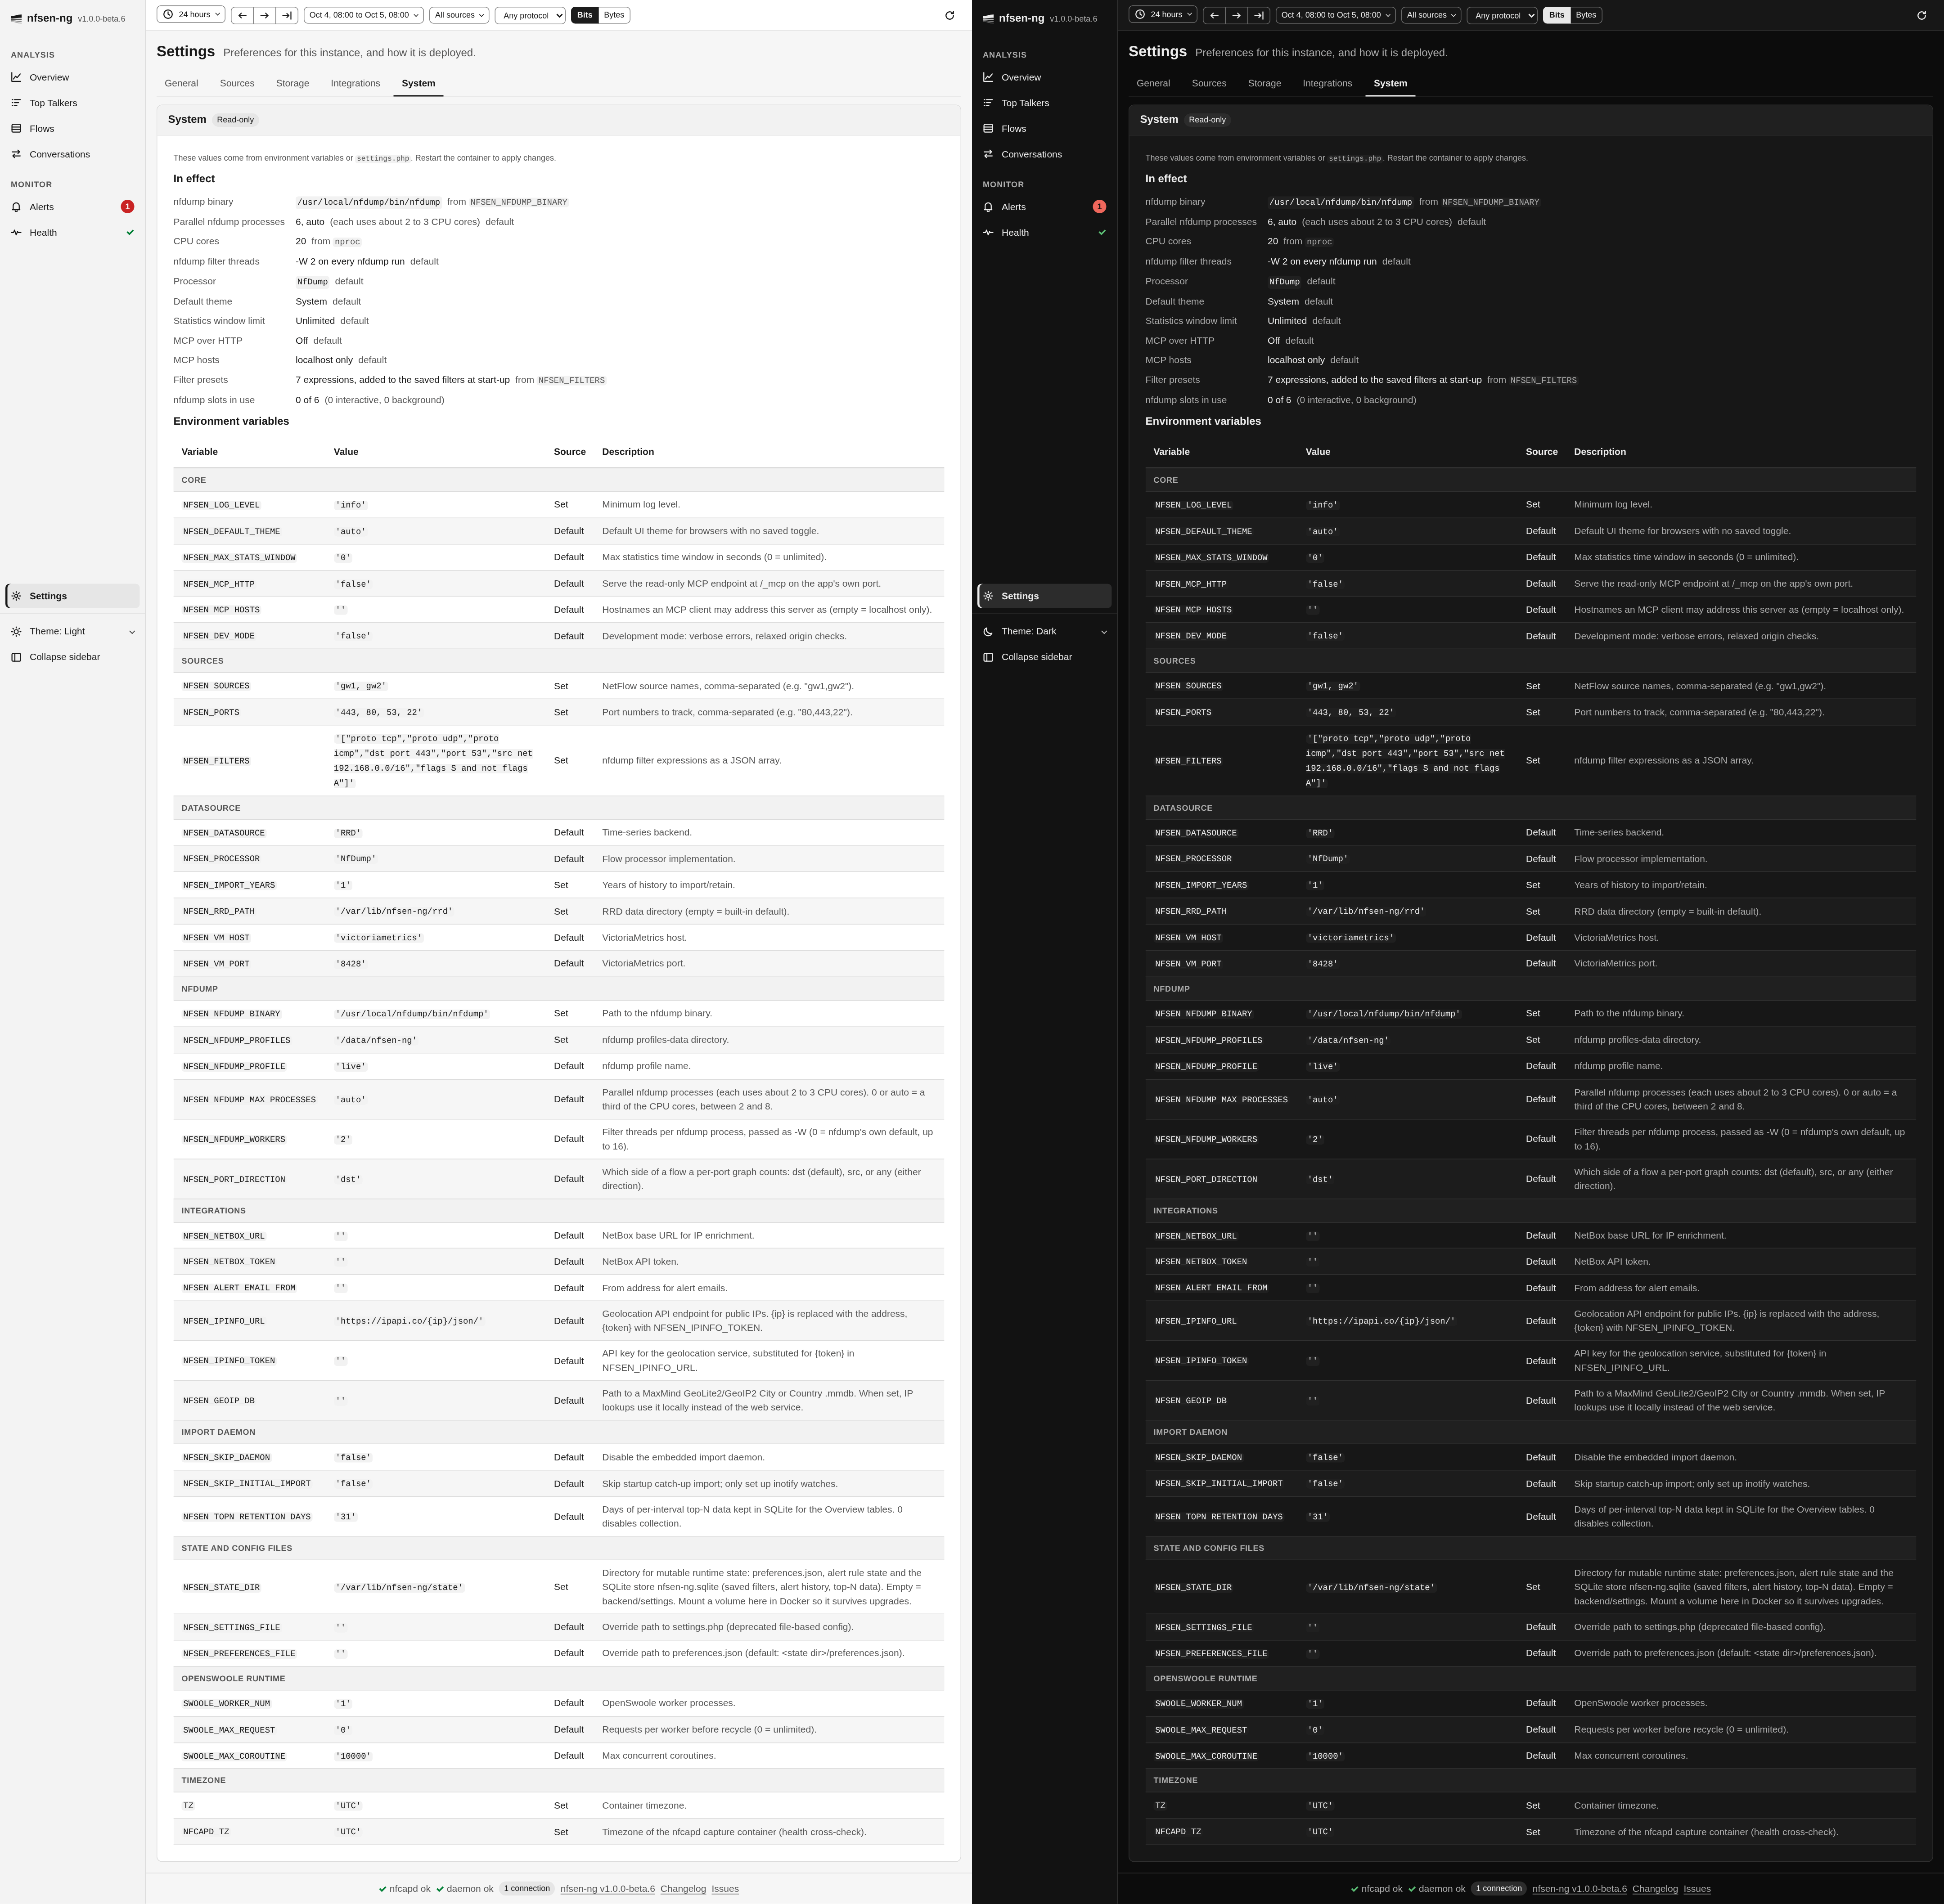Select Bits unit in dark toolbar
Screen dimensions: 1944x1904
tap(1557, 15)
